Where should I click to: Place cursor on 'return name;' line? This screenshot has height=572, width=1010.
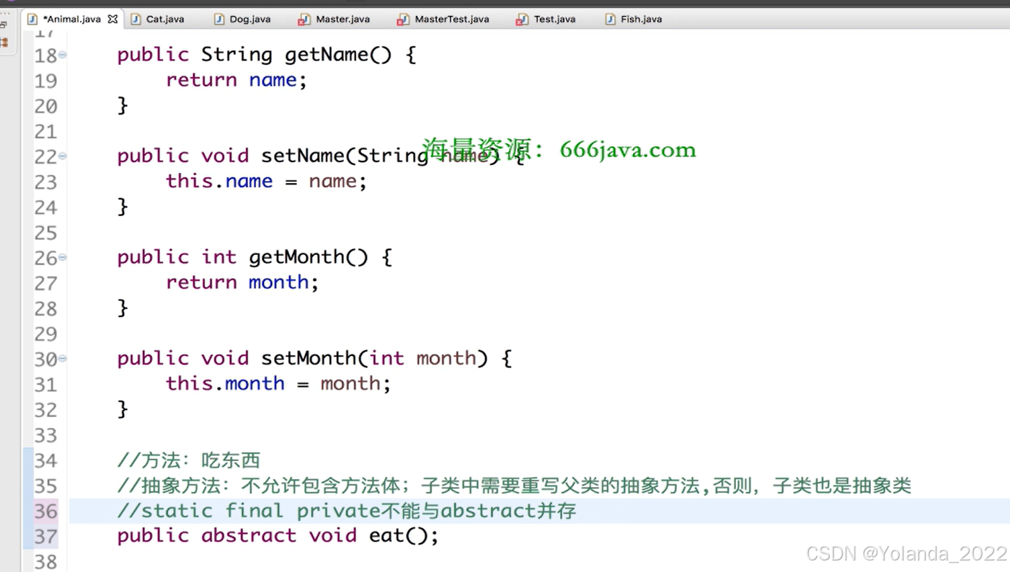[236, 80]
